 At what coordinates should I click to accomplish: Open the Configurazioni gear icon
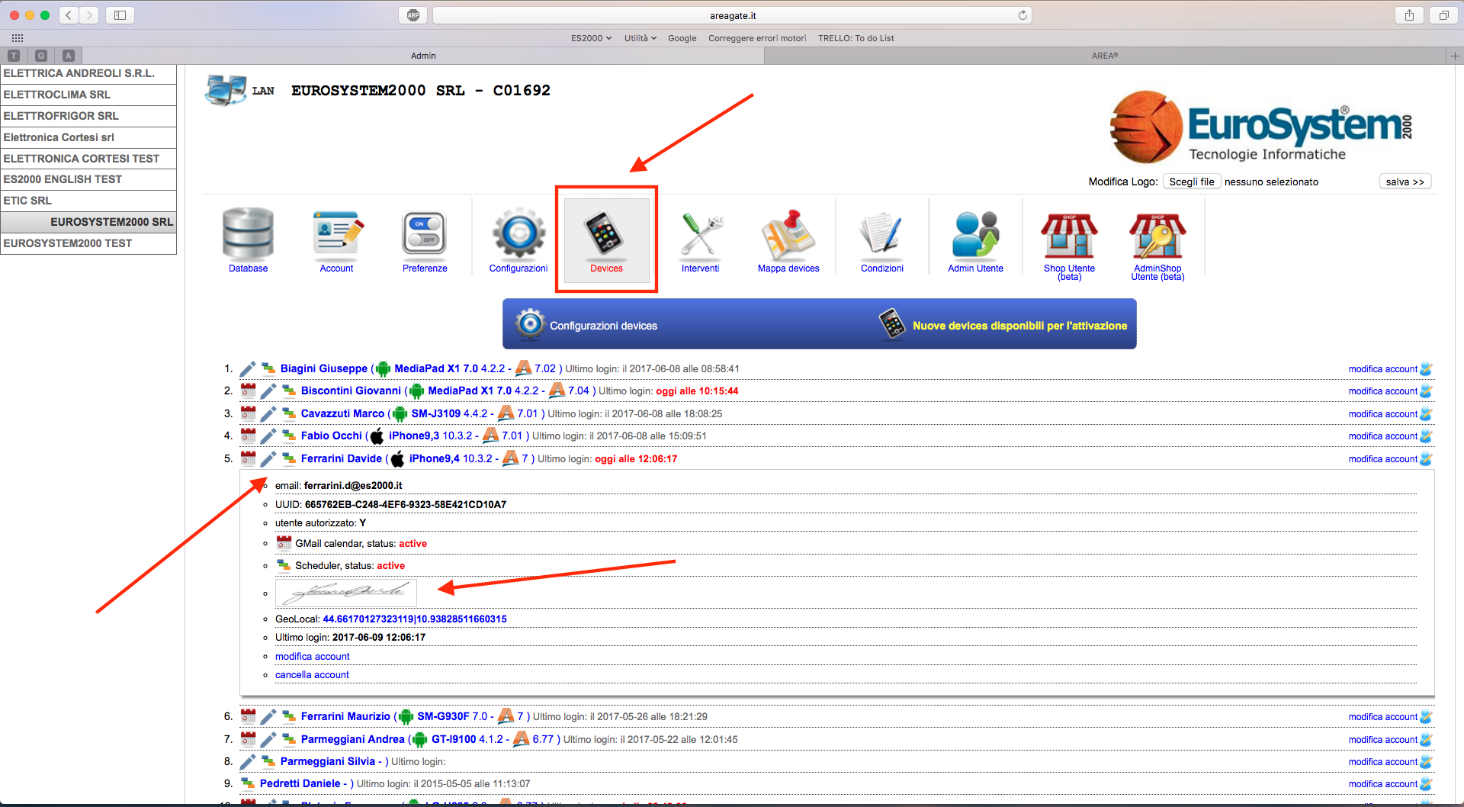pyautogui.click(x=518, y=233)
